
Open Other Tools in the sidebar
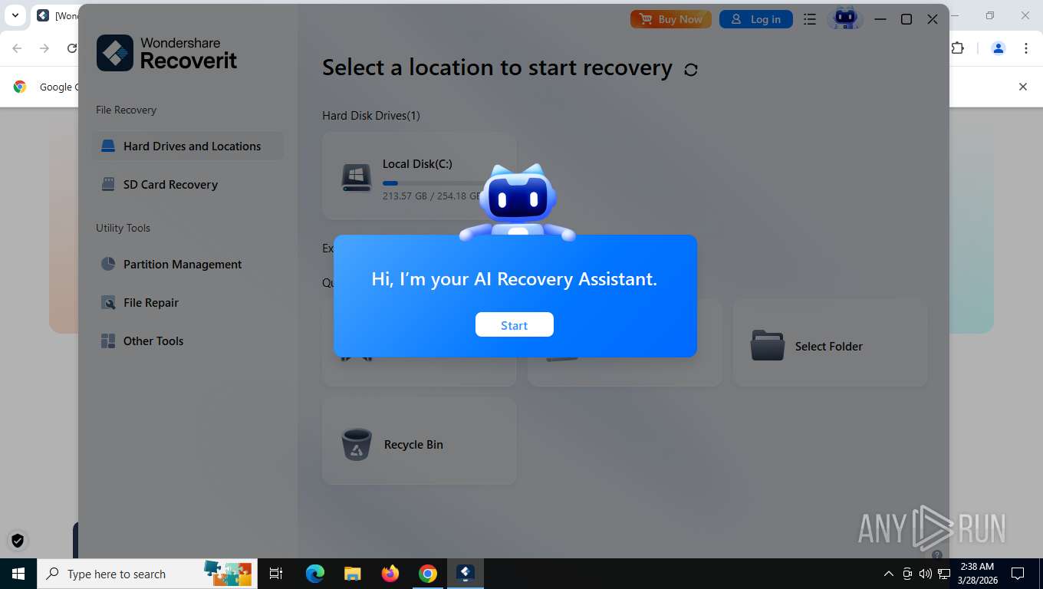tap(188, 341)
